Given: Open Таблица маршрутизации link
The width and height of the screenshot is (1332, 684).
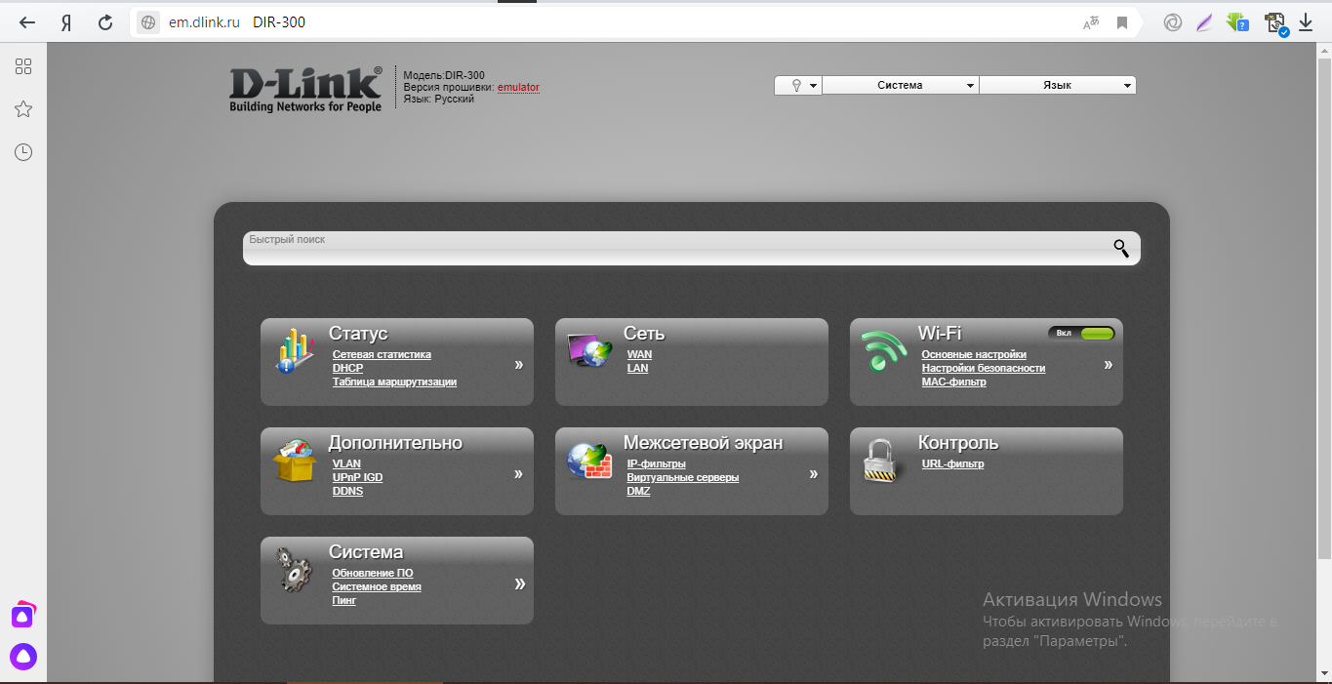Looking at the screenshot, I should click(x=394, y=382).
